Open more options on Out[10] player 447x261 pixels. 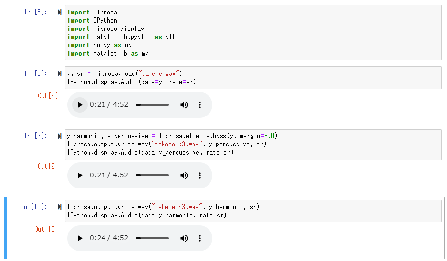point(200,238)
